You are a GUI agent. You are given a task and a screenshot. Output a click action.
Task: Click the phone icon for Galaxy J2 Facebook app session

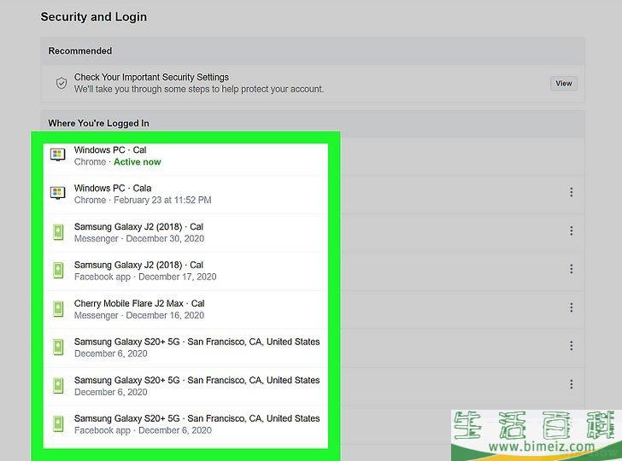coord(58,270)
